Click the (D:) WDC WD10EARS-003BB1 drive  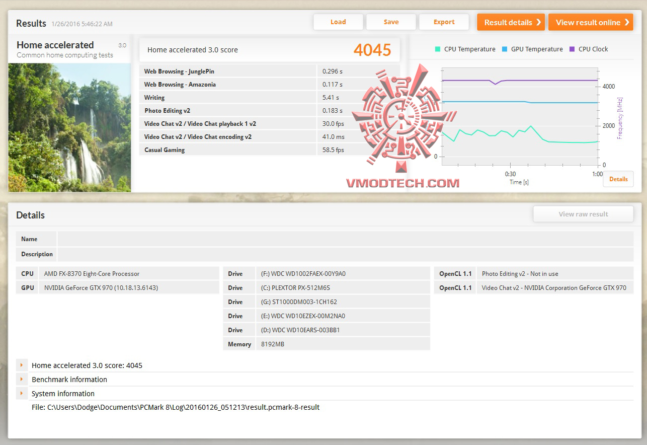tap(300, 330)
